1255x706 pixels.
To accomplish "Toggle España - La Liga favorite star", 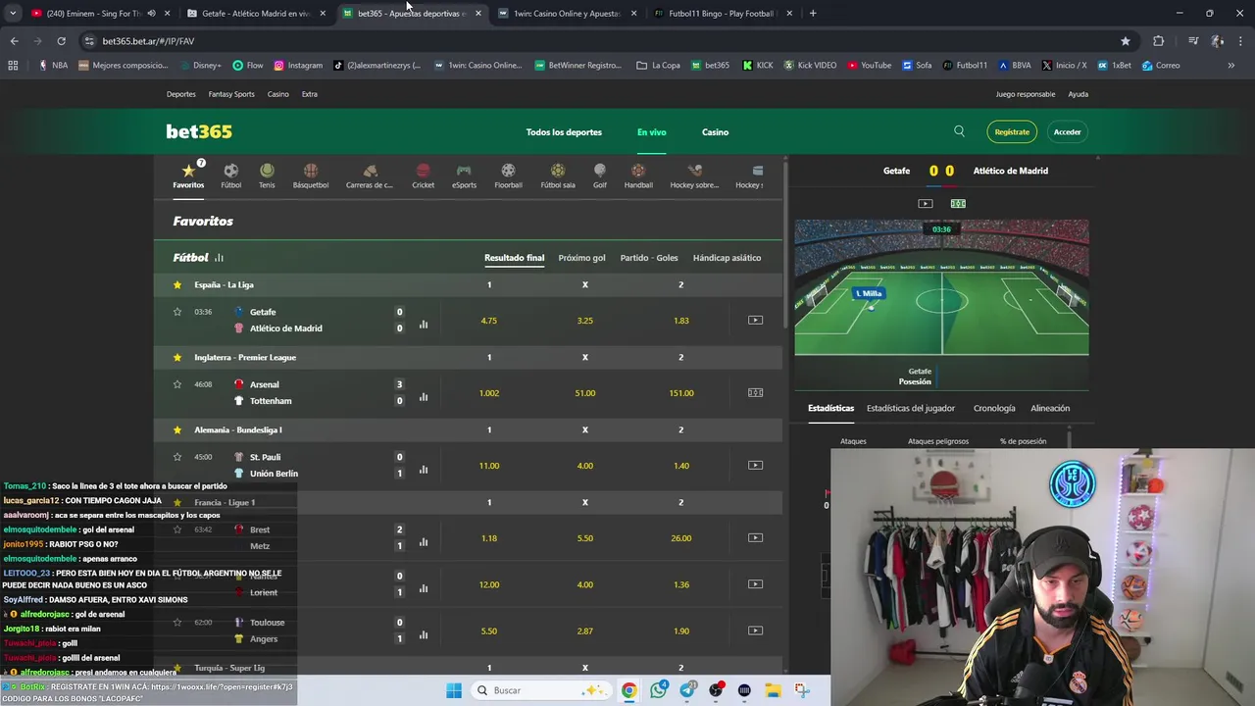I will pos(177,284).
